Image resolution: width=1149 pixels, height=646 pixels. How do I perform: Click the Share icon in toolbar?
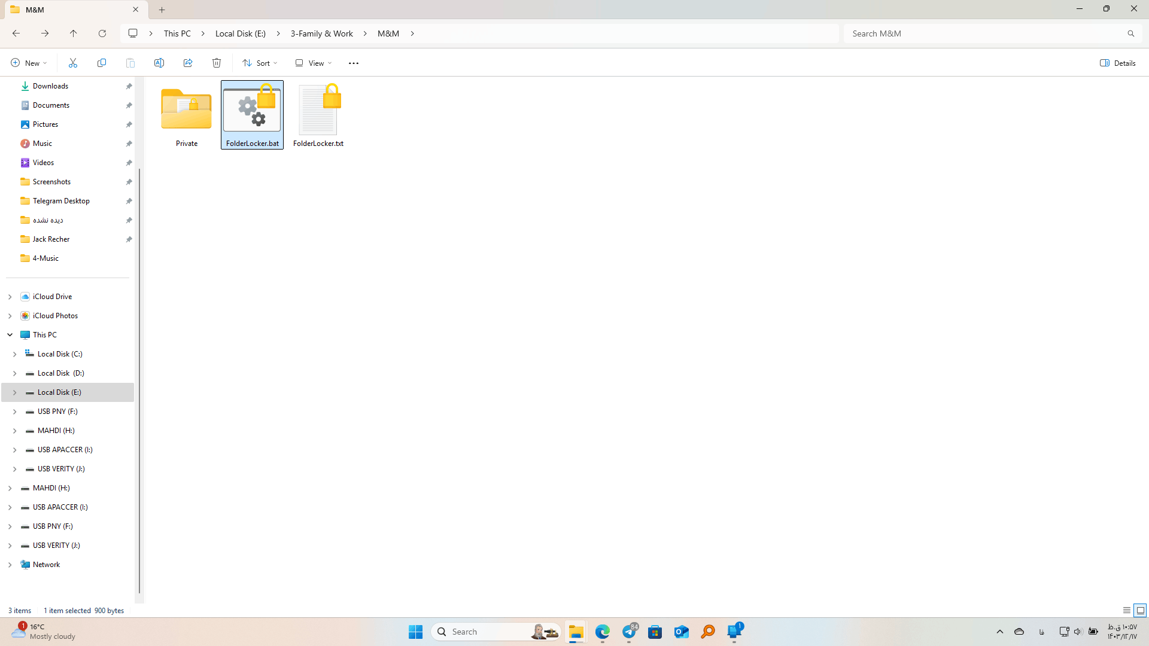coord(188,63)
